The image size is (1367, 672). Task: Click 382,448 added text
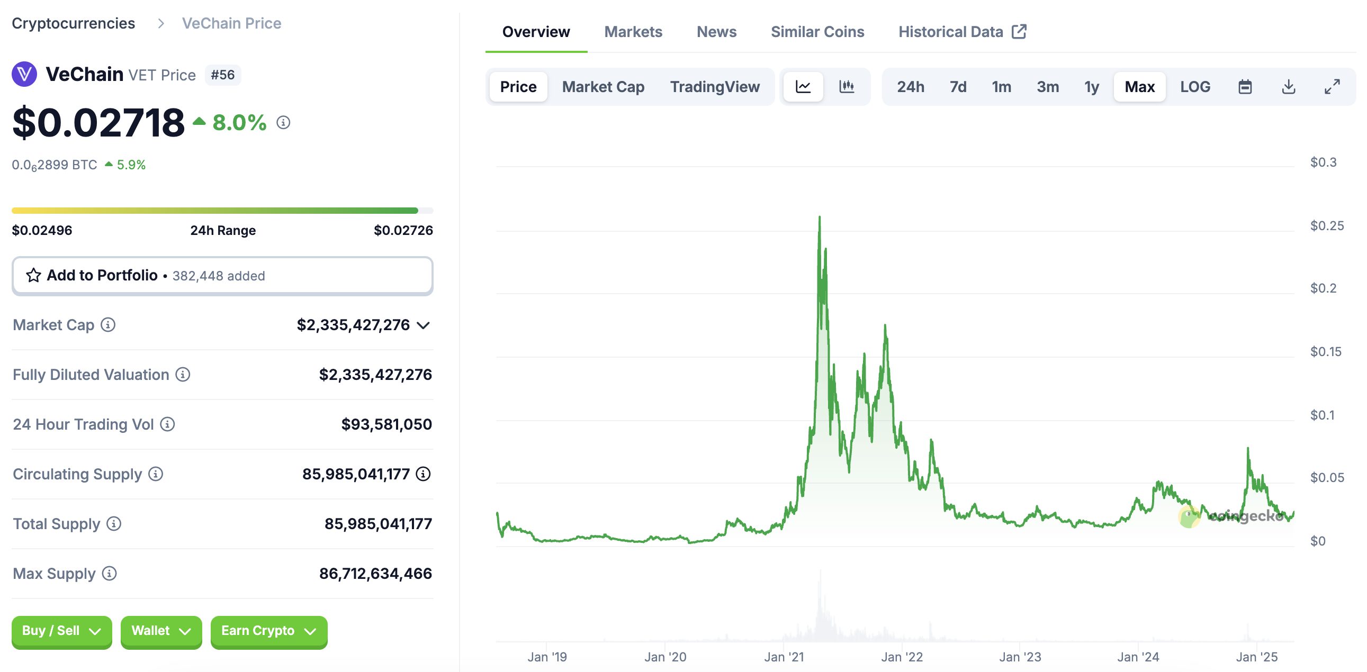click(219, 276)
